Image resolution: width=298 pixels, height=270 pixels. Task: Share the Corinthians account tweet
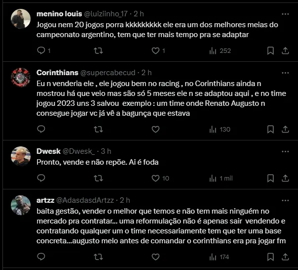coord(285,129)
